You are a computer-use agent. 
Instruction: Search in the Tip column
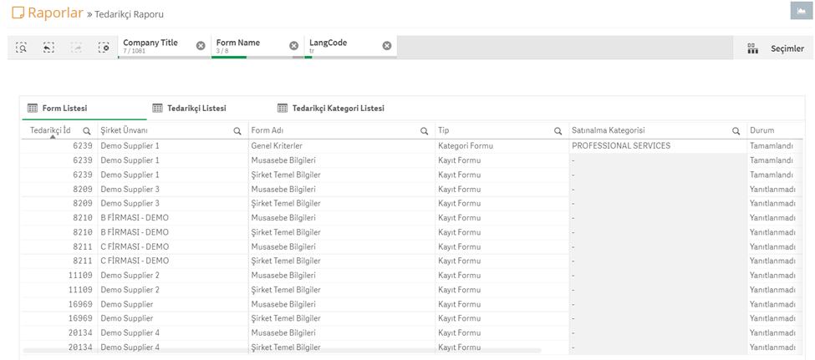pyautogui.click(x=558, y=131)
